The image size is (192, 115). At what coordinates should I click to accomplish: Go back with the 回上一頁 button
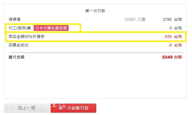pyautogui.click(x=27, y=108)
